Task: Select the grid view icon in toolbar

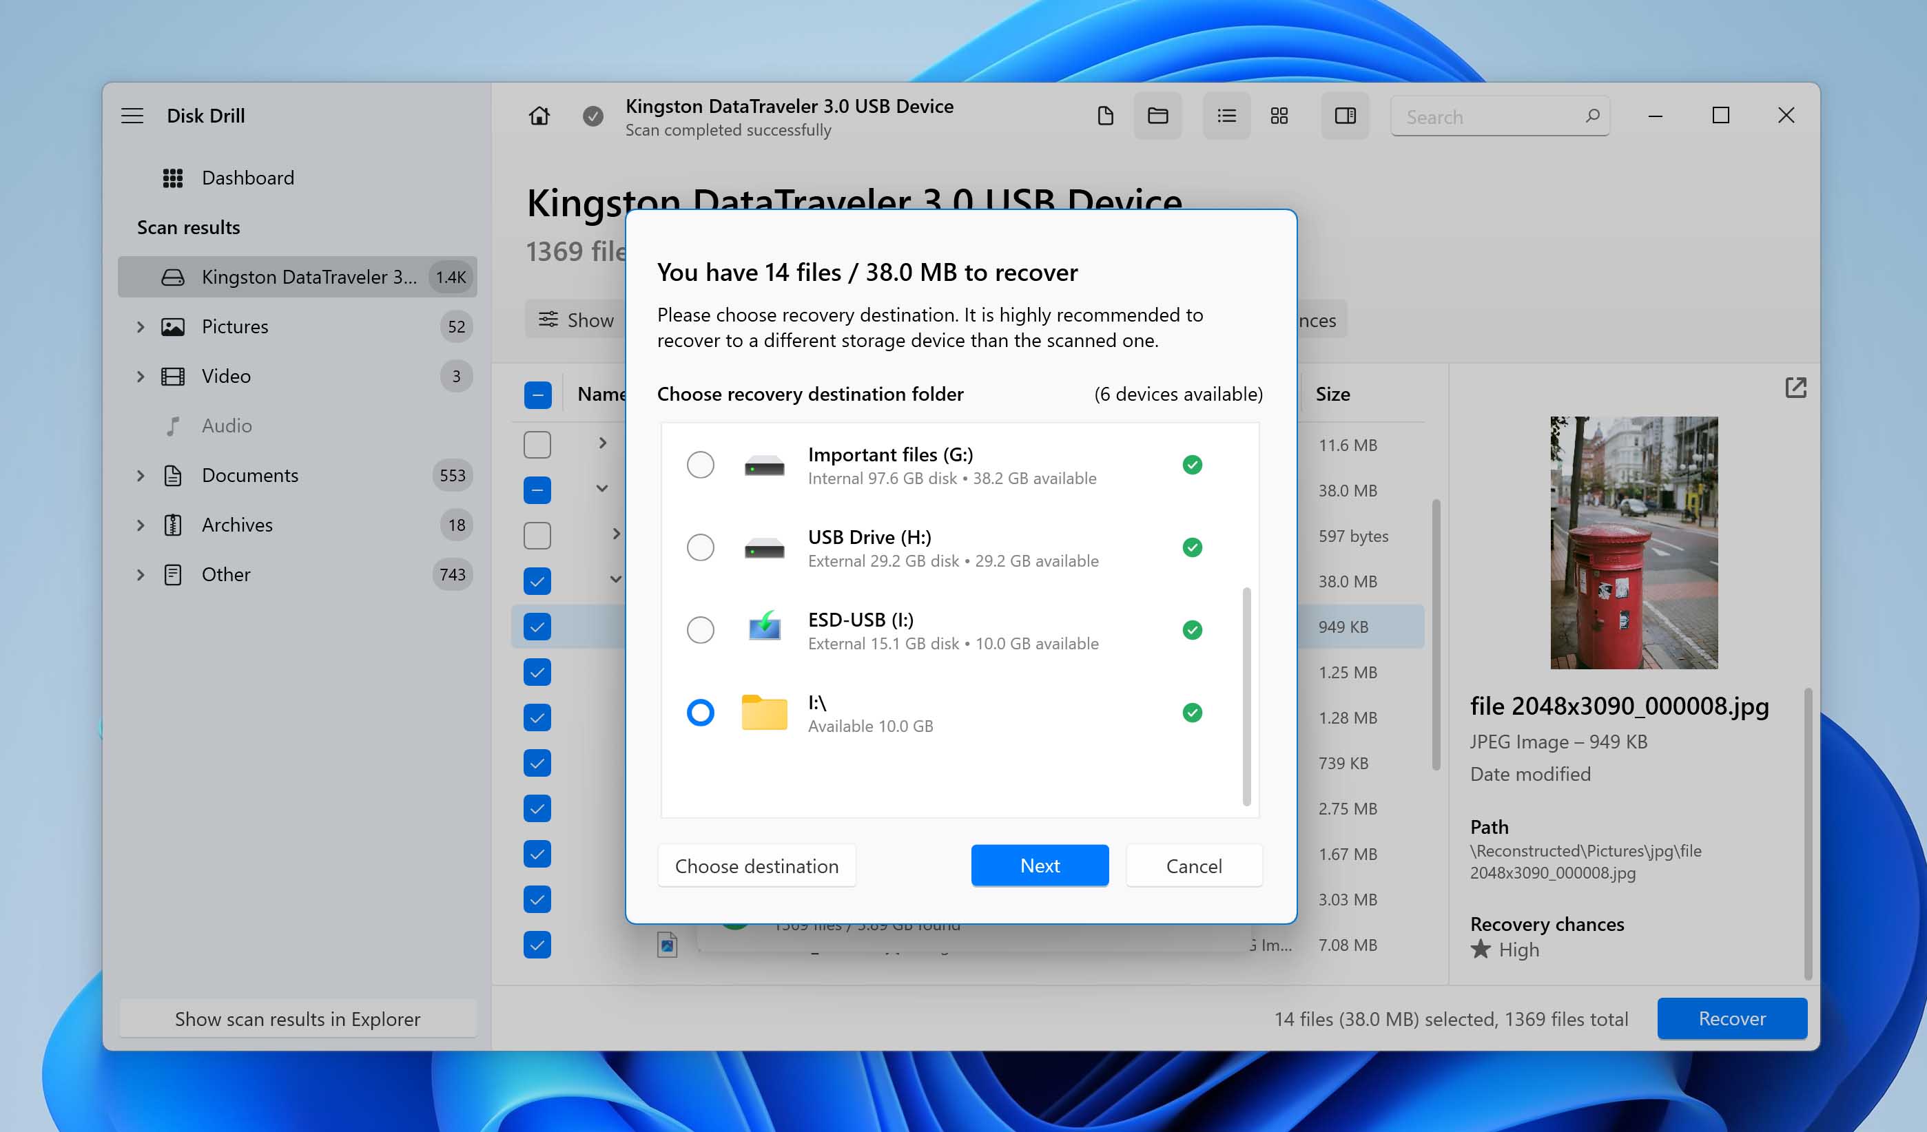Action: [1279, 116]
